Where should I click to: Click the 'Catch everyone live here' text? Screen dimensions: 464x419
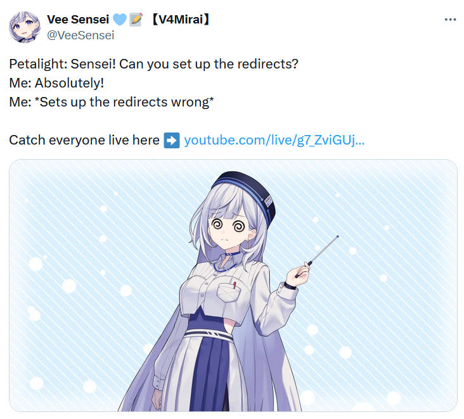[84, 140]
